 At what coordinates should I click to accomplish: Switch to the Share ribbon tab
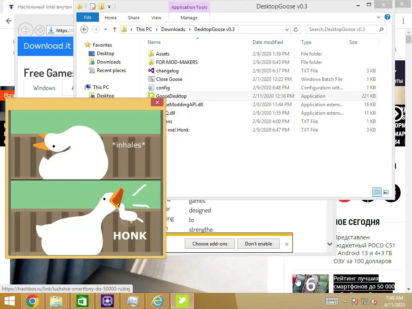click(x=134, y=18)
